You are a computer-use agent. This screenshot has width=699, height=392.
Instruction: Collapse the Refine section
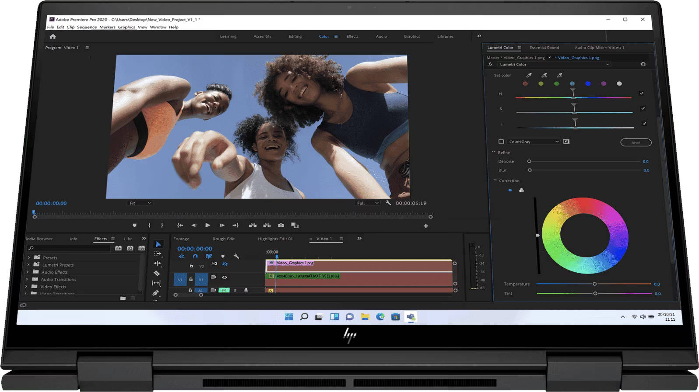point(494,152)
